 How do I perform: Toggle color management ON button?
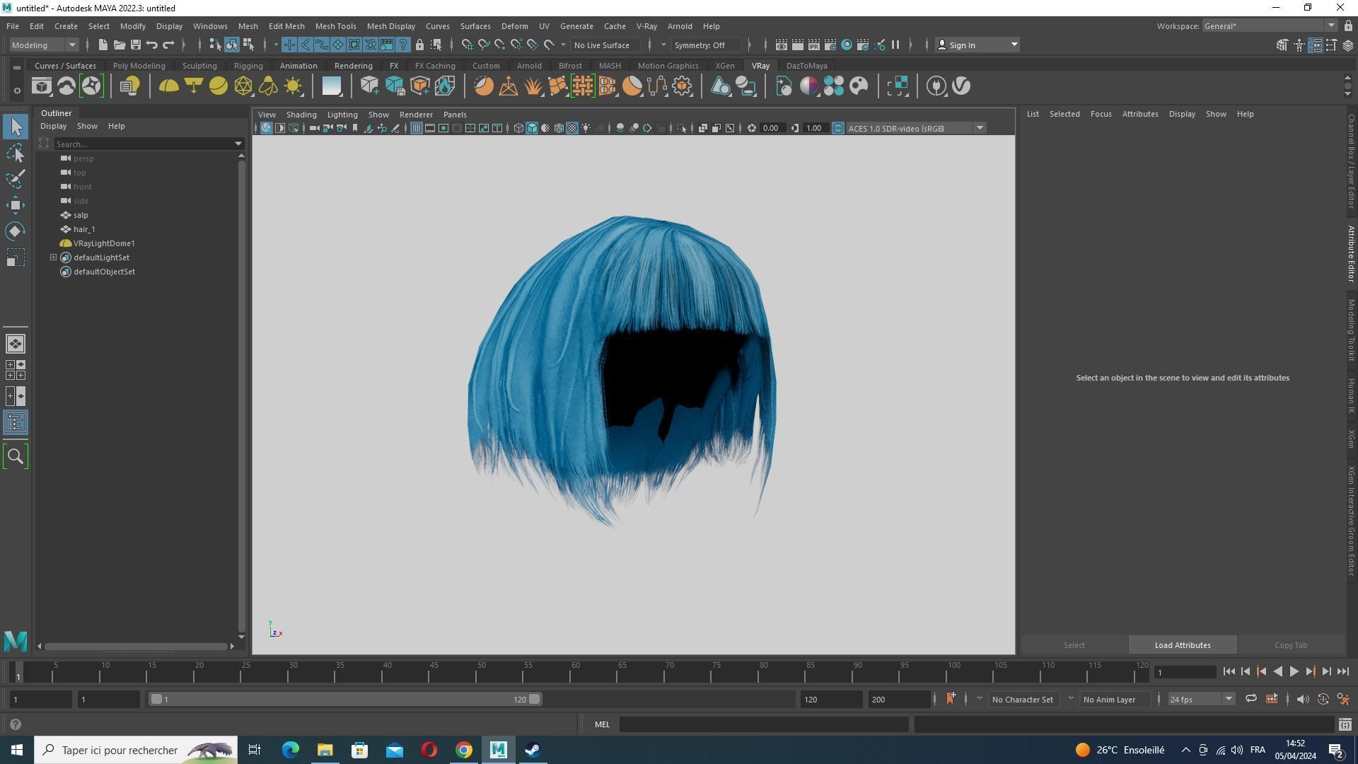(838, 128)
